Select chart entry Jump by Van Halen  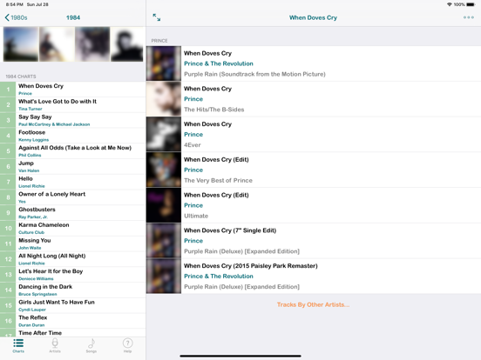pos(72,167)
